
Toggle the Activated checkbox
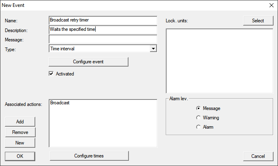(x=51, y=74)
